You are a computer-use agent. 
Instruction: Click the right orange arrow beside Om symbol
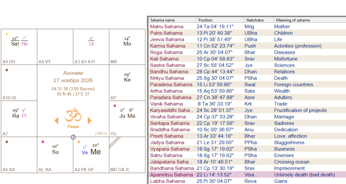[90, 121]
